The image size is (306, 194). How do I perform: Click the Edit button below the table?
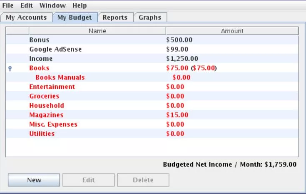pos(88,180)
